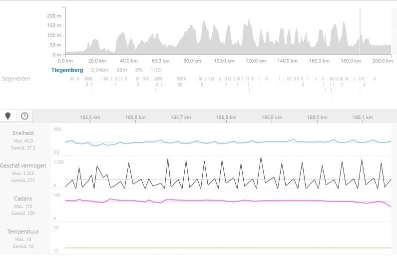This screenshot has height=265, width=397.
Task: Click the 200 m elevation axis label
Action: point(54,15)
